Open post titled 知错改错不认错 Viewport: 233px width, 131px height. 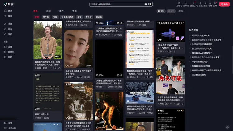[x=42, y=114]
